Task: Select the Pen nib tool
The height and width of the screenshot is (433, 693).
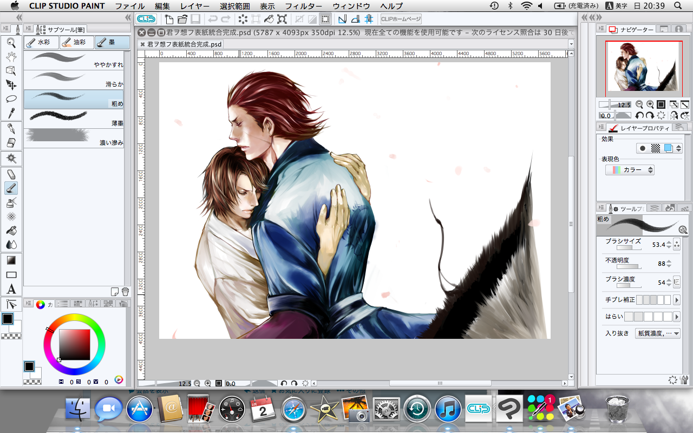Action: coord(11,129)
